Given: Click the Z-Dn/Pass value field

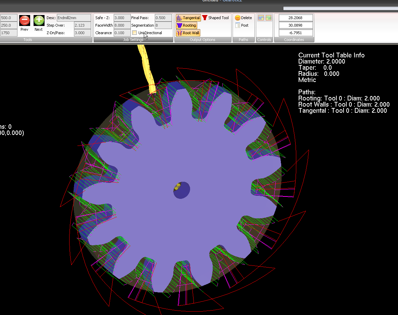Looking at the screenshot, I should 83,33.
